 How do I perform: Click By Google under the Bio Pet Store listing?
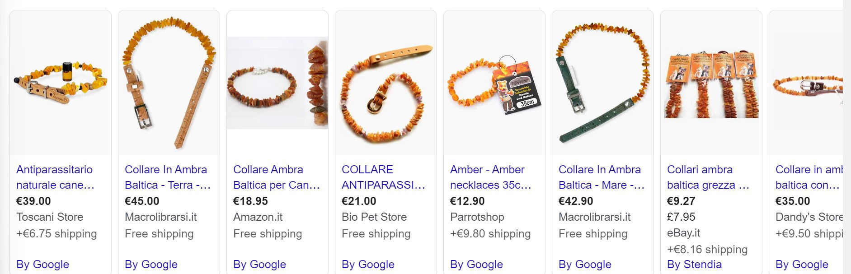click(x=368, y=264)
